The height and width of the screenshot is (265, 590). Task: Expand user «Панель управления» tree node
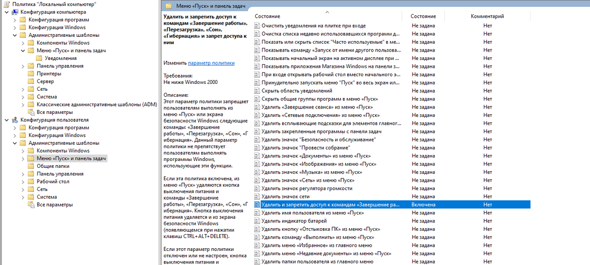pos(23,174)
